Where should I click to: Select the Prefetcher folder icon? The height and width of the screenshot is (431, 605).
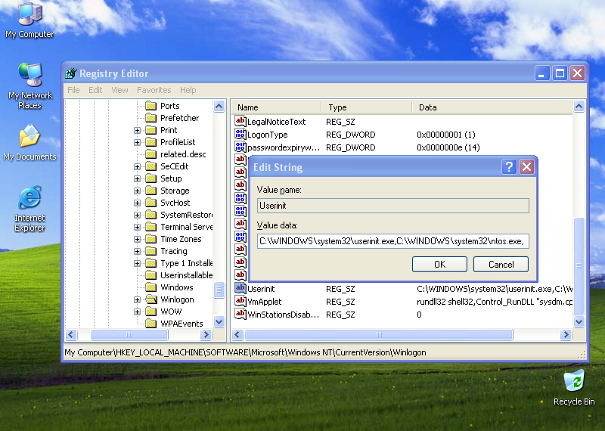coord(150,118)
